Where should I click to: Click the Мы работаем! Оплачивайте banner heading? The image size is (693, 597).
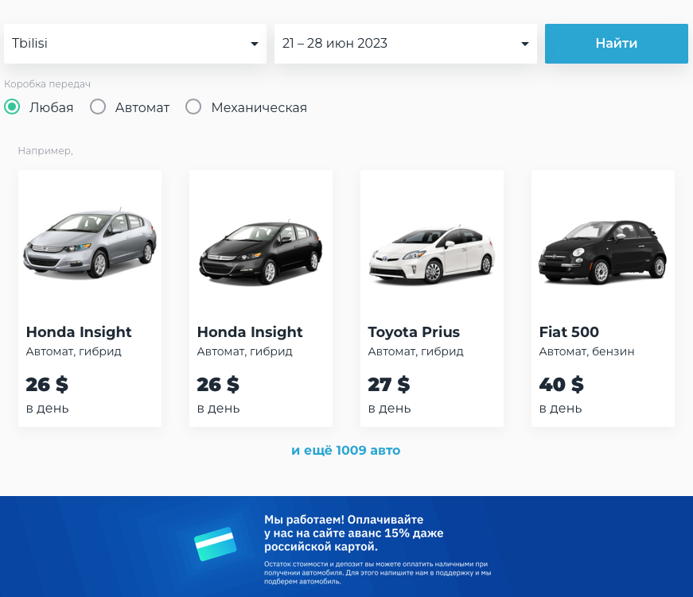coord(353,533)
